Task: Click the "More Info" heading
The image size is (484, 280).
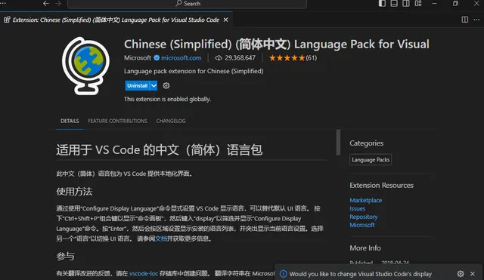Action: [365, 248]
